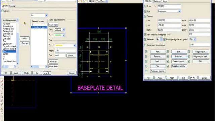Toggle the checkbox beside Reference objects... button
This screenshot has height=121, width=215.
point(146,71)
